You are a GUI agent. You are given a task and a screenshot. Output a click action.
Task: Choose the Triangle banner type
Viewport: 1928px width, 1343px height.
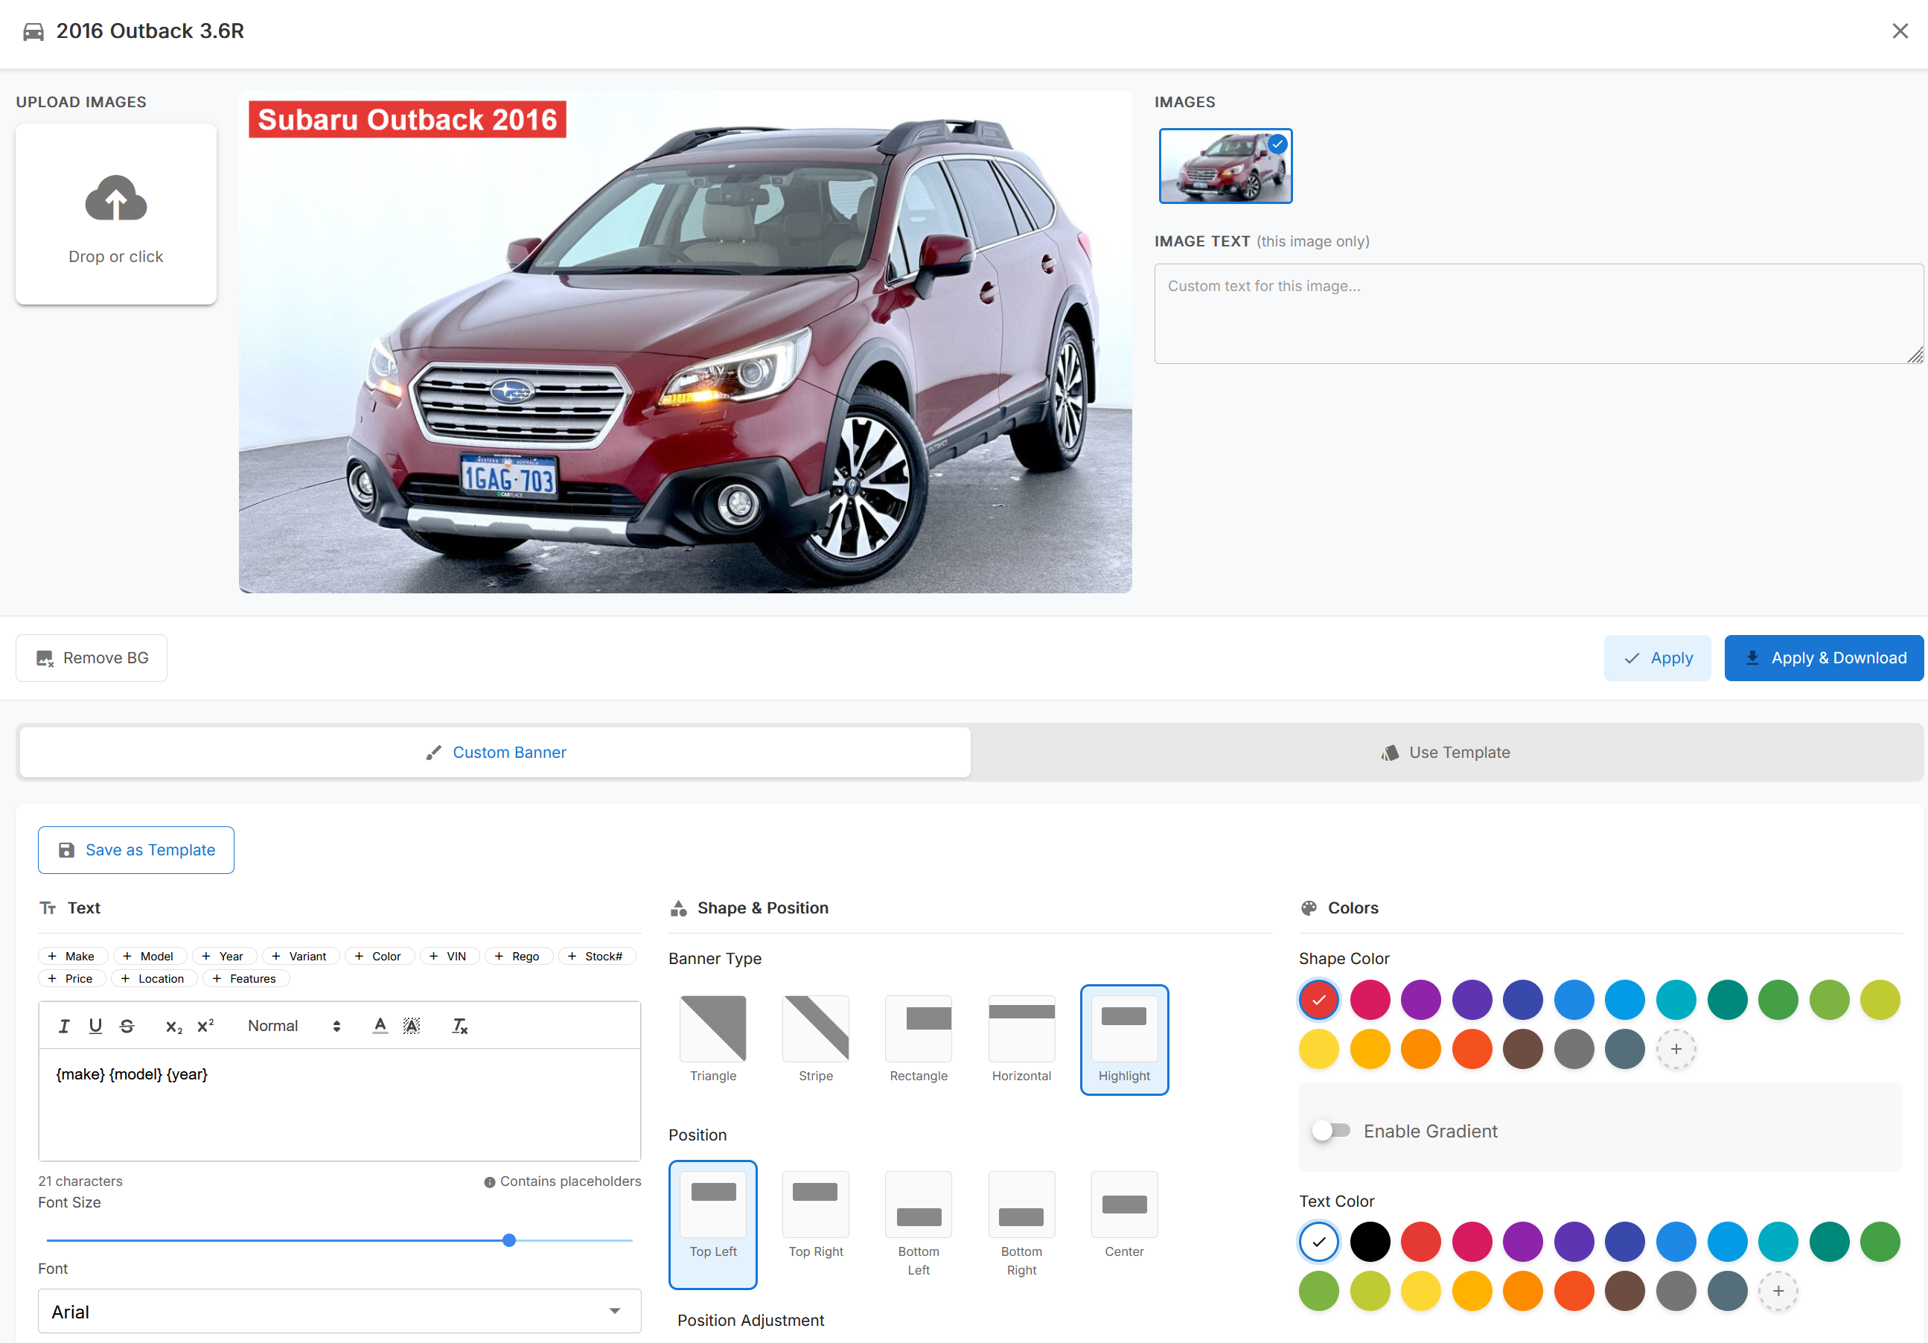point(713,1038)
